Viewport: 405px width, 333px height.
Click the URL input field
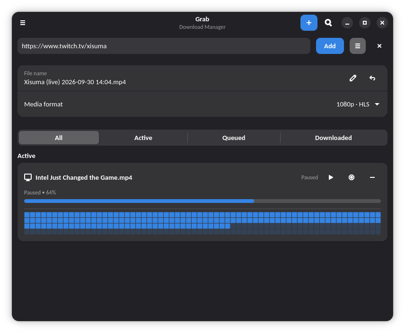click(x=164, y=46)
